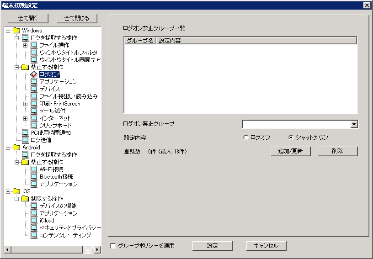Click the red checkmark ログオン icon
The height and width of the screenshot is (259, 373).
[x=34, y=74]
